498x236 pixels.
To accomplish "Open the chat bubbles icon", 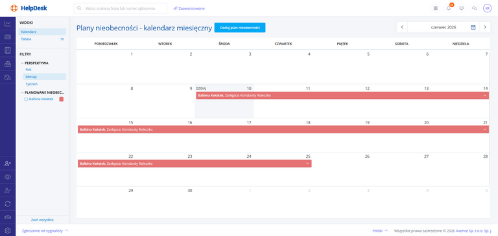I will point(475,8).
